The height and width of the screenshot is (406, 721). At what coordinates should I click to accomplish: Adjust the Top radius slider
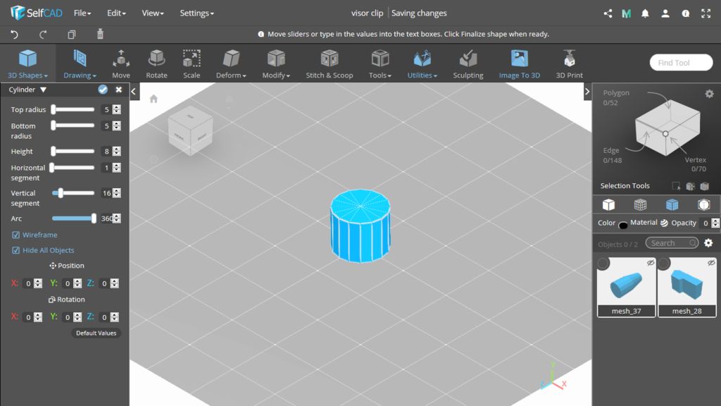tap(73, 109)
